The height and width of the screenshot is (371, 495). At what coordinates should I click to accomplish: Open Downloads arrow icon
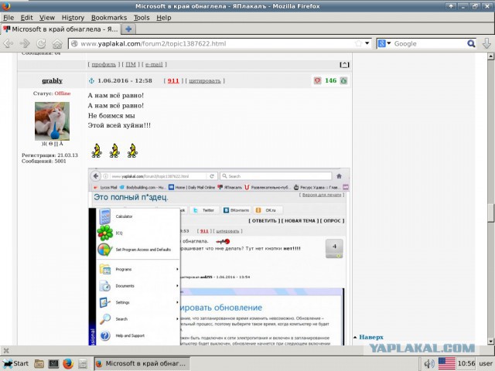tap(486, 43)
